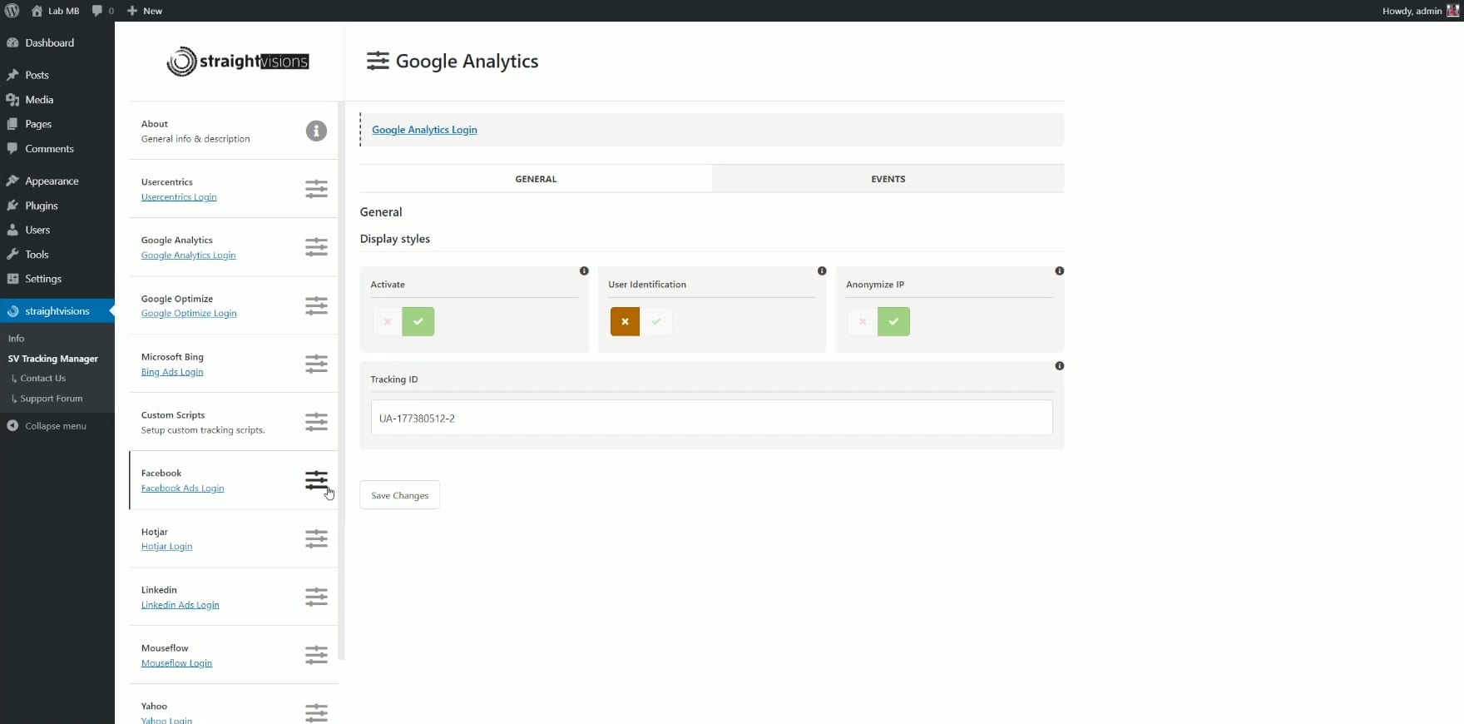Turn off Anonymize IP with the X
1464x724 pixels.
click(x=863, y=321)
